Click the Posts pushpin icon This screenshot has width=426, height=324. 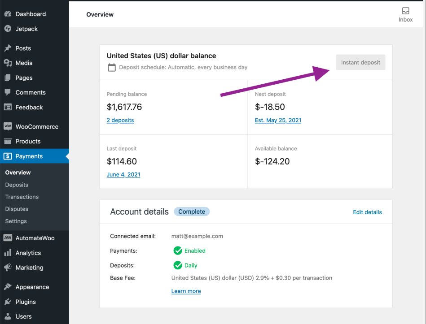click(8, 48)
